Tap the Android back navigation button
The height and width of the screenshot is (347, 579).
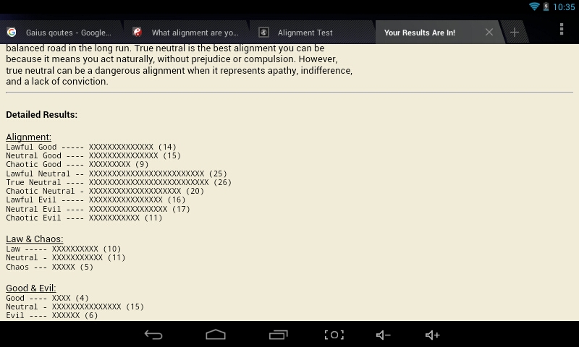coord(153,335)
